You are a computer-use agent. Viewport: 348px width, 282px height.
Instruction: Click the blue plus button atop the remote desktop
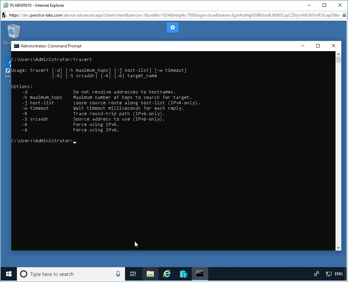click(172, 27)
